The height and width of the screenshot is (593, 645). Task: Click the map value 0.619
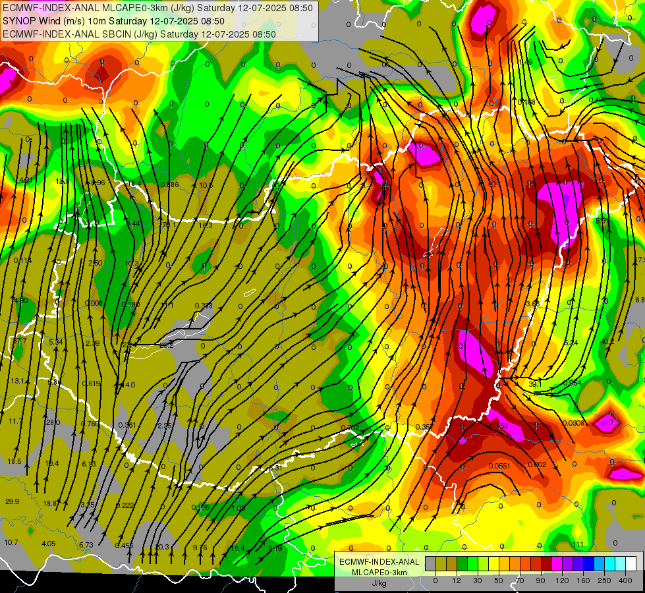coord(92,383)
